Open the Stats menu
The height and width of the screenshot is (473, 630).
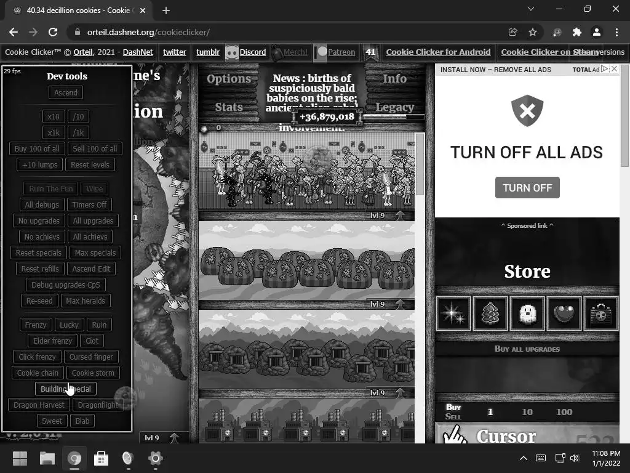pos(229,107)
